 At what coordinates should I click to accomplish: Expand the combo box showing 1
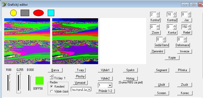pyautogui.click(x=110, y=85)
